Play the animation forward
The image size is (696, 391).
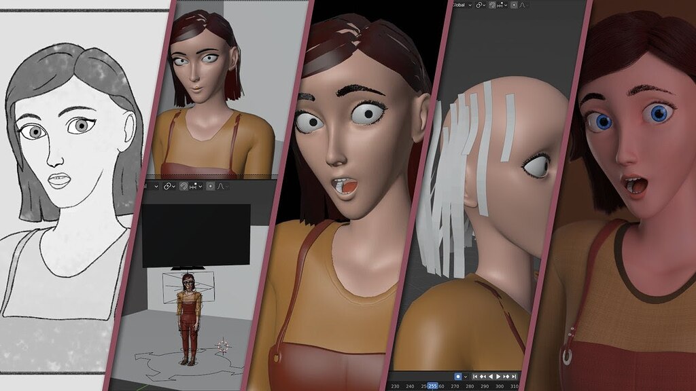point(498,376)
